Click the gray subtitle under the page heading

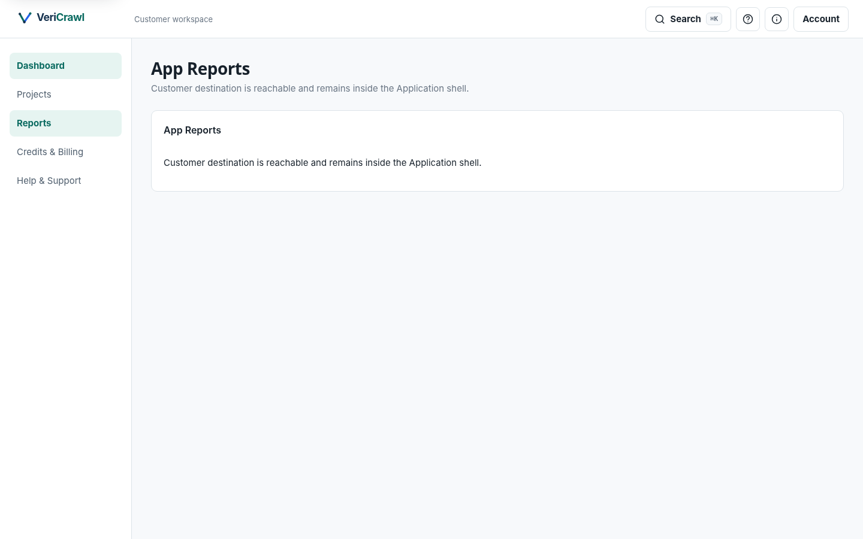tap(310, 89)
